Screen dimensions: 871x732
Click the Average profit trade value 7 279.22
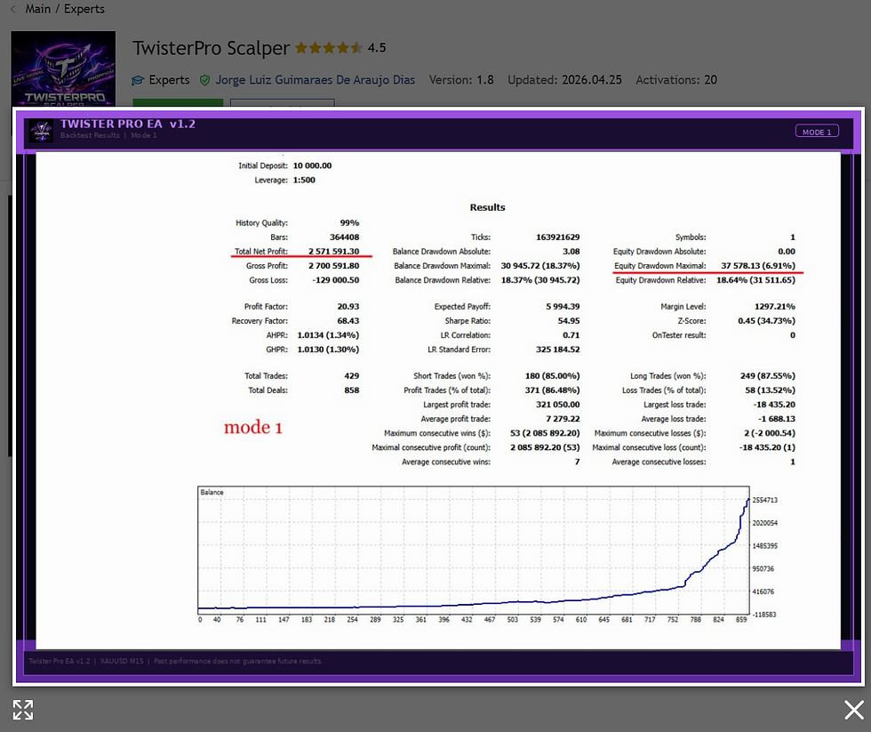pyautogui.click(x=563, y=420)
